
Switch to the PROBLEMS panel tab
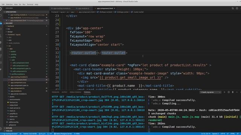[x=55, y=92]
